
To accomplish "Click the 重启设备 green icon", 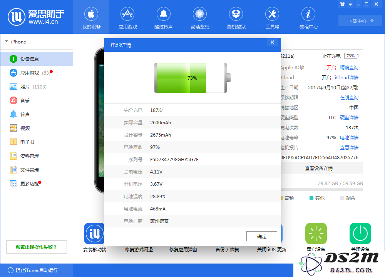I will click(x=316, y=233).
